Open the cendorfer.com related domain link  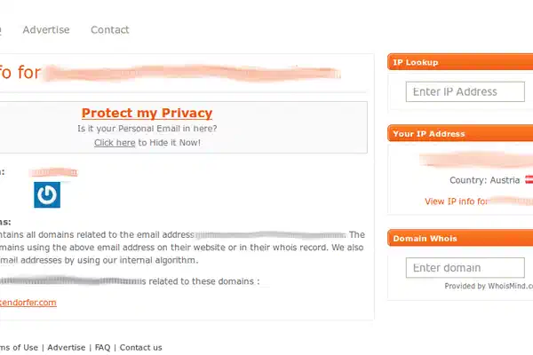[28, 303]
